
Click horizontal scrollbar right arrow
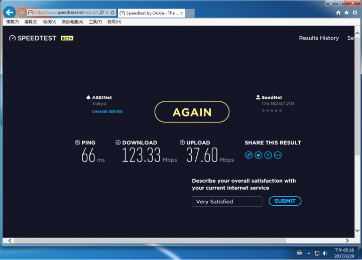pos(347,240)
